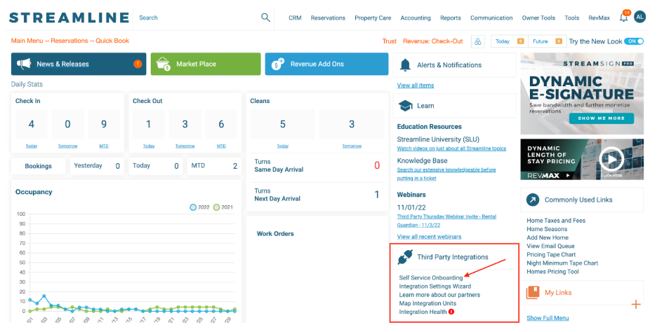657x332 pixels.
Task: Click View all items link
Action: point(416,85)
